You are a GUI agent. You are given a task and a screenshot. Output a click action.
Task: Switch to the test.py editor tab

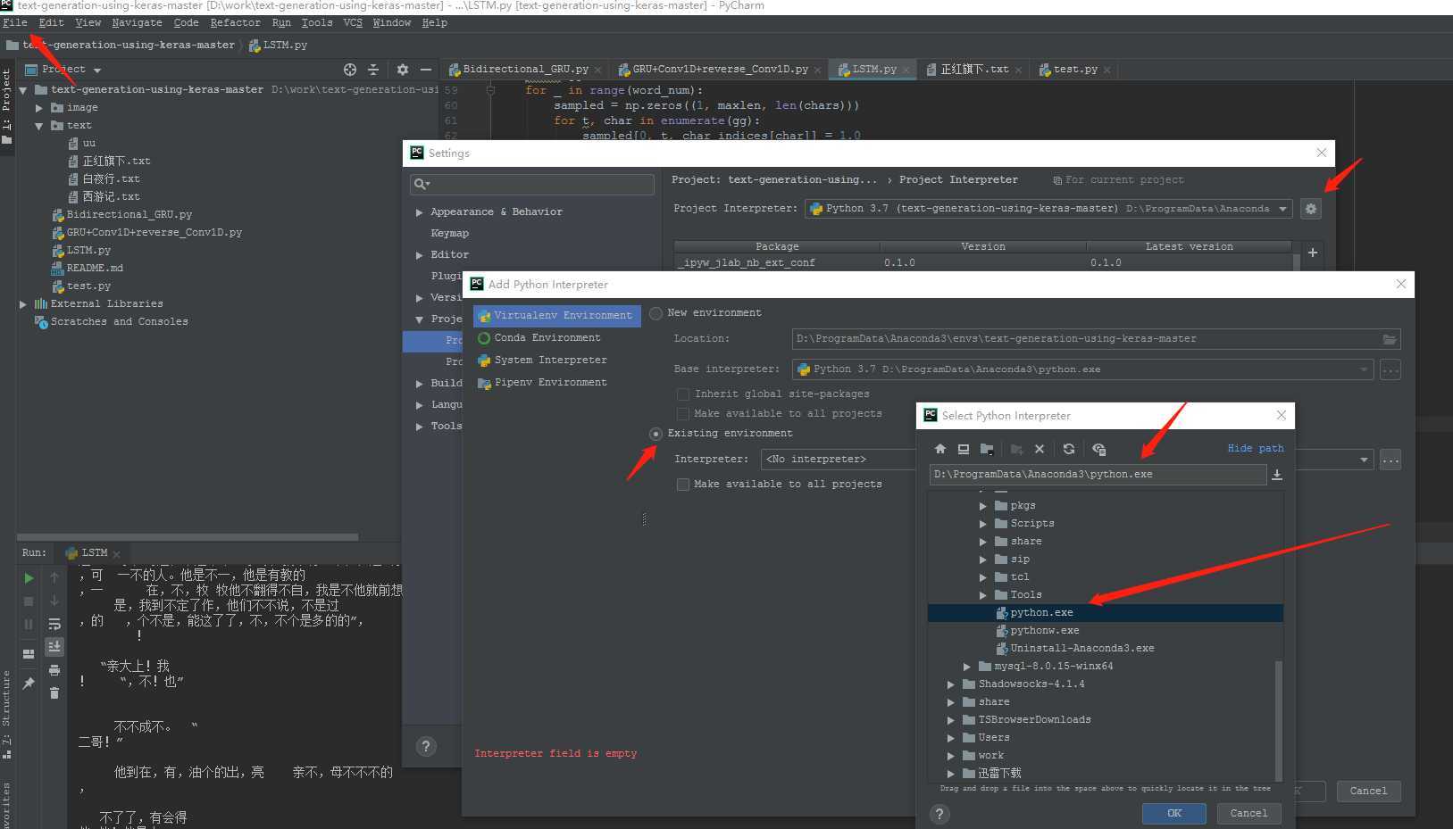1075,70
